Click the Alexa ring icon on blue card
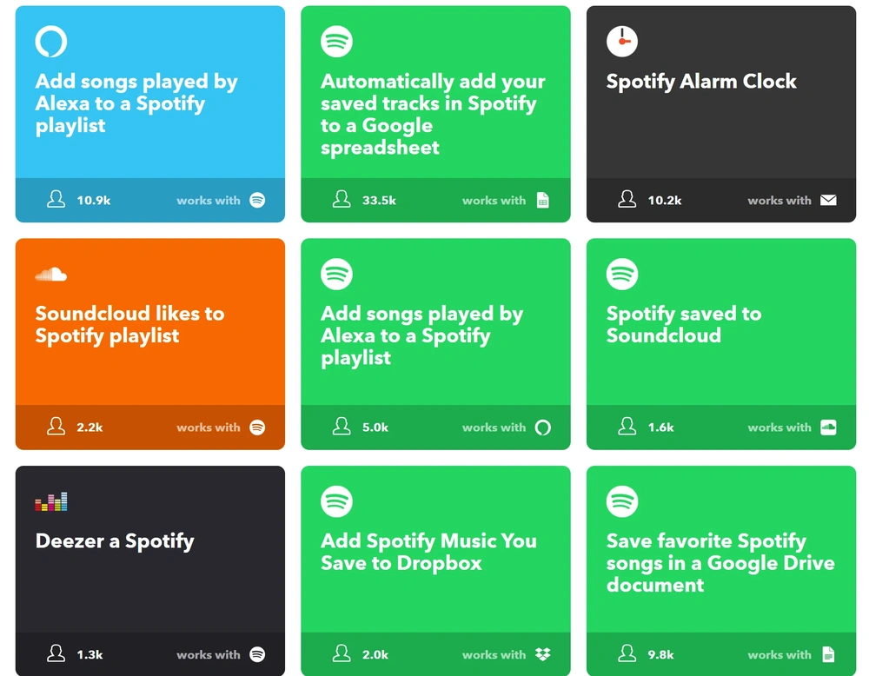This screenshot has width=869, height=676. [51, 42]
